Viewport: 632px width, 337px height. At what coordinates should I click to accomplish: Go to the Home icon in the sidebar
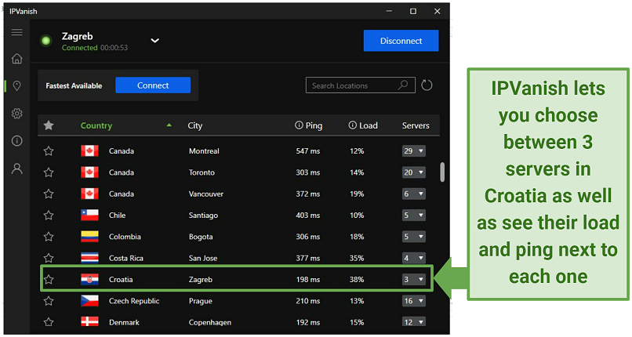(x=17, y=59)
